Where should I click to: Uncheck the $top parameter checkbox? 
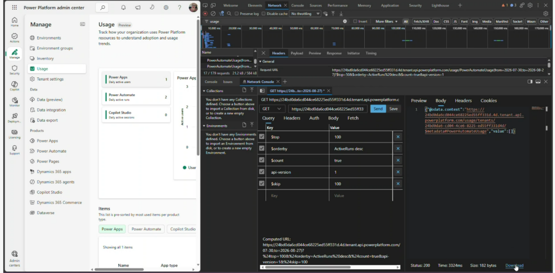pyautogui.click(x=262, y=137)
